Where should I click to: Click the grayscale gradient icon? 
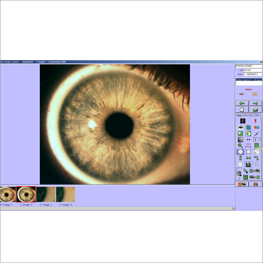pos(240,139)
